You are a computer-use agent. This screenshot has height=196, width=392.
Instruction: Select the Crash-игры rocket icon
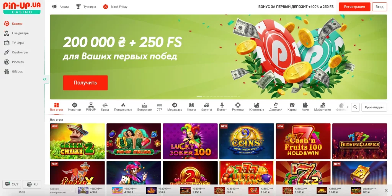click(7, 52)
